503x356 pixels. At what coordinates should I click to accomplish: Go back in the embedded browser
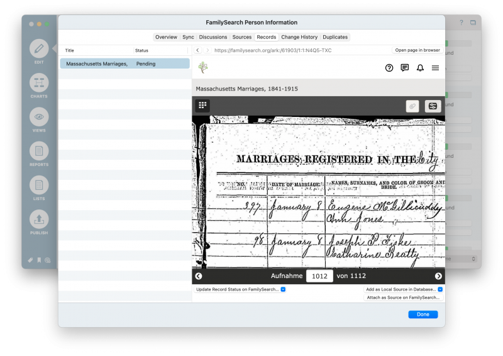[198, 50]
